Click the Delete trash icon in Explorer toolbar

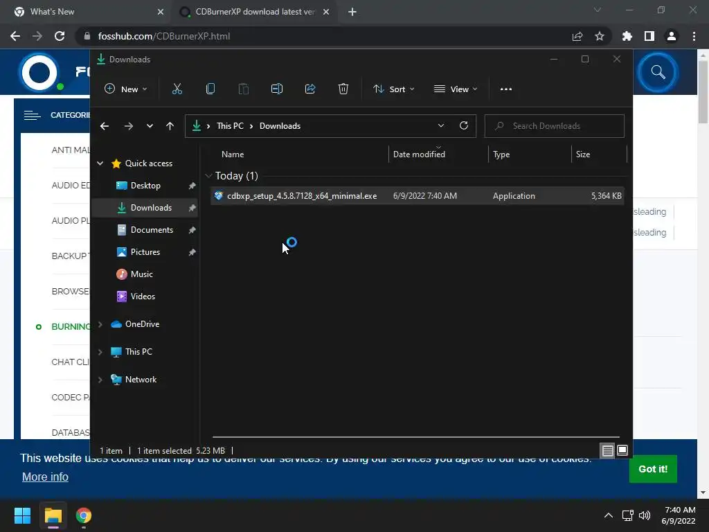coord(343,89)
